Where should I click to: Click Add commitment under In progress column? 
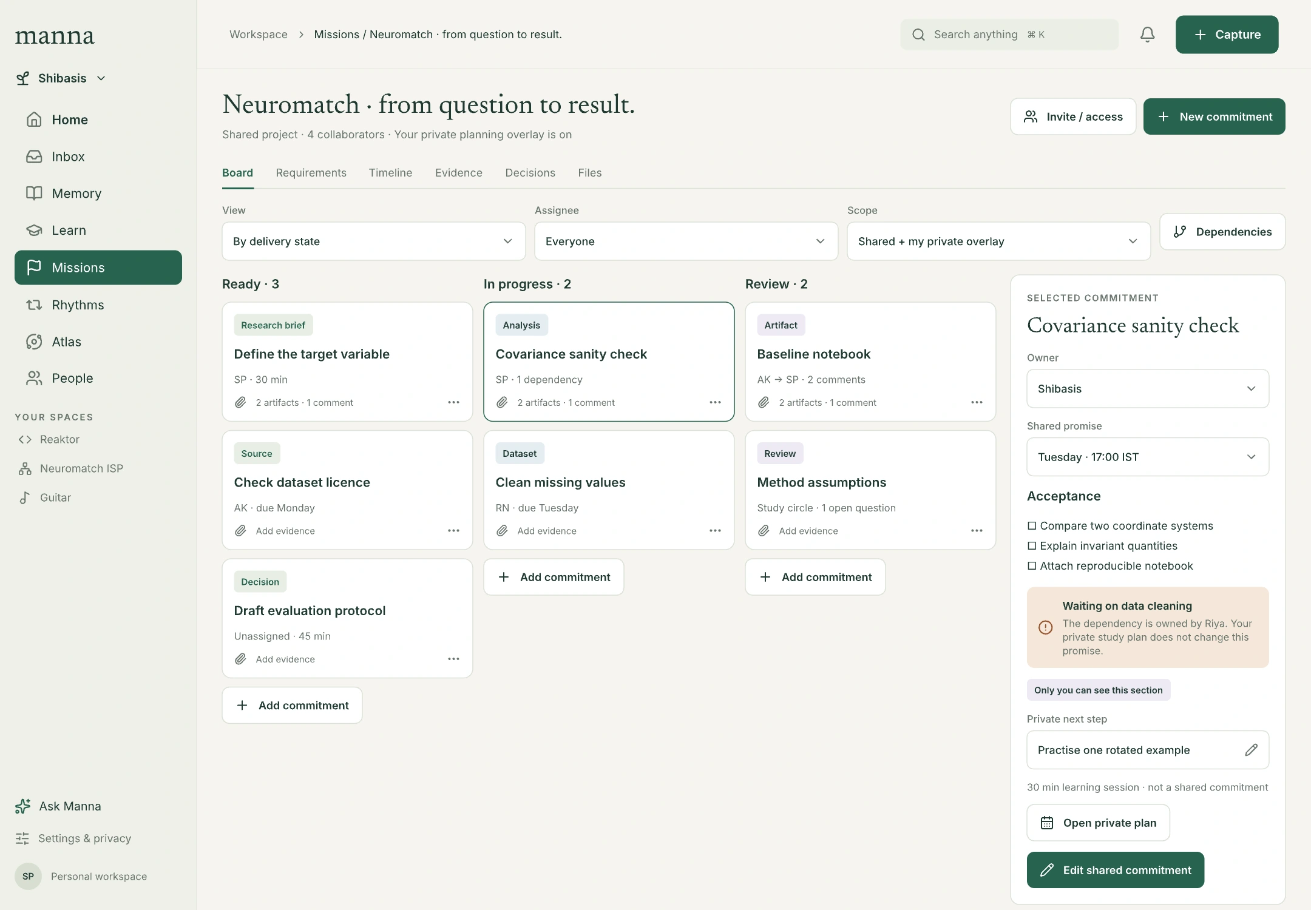coord(554,577)
